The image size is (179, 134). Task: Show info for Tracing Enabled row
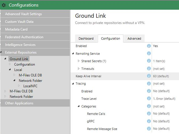click(149, 91)
